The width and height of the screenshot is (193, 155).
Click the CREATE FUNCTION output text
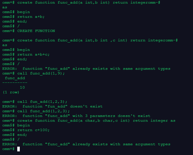tap(36, 31)
